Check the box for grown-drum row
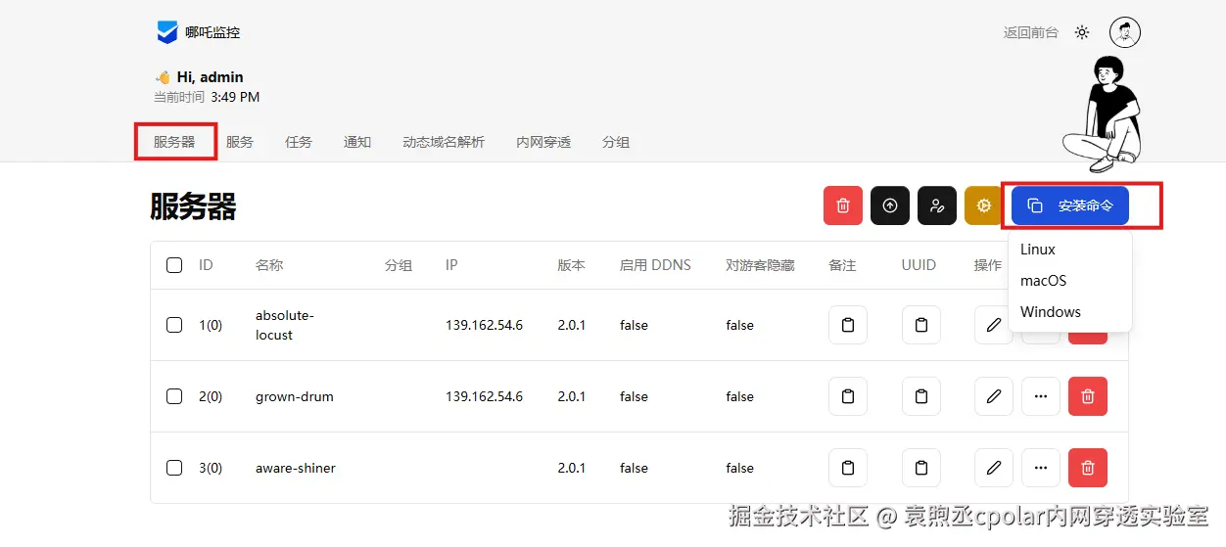The image size is (1226, 547). click(174, 396)
